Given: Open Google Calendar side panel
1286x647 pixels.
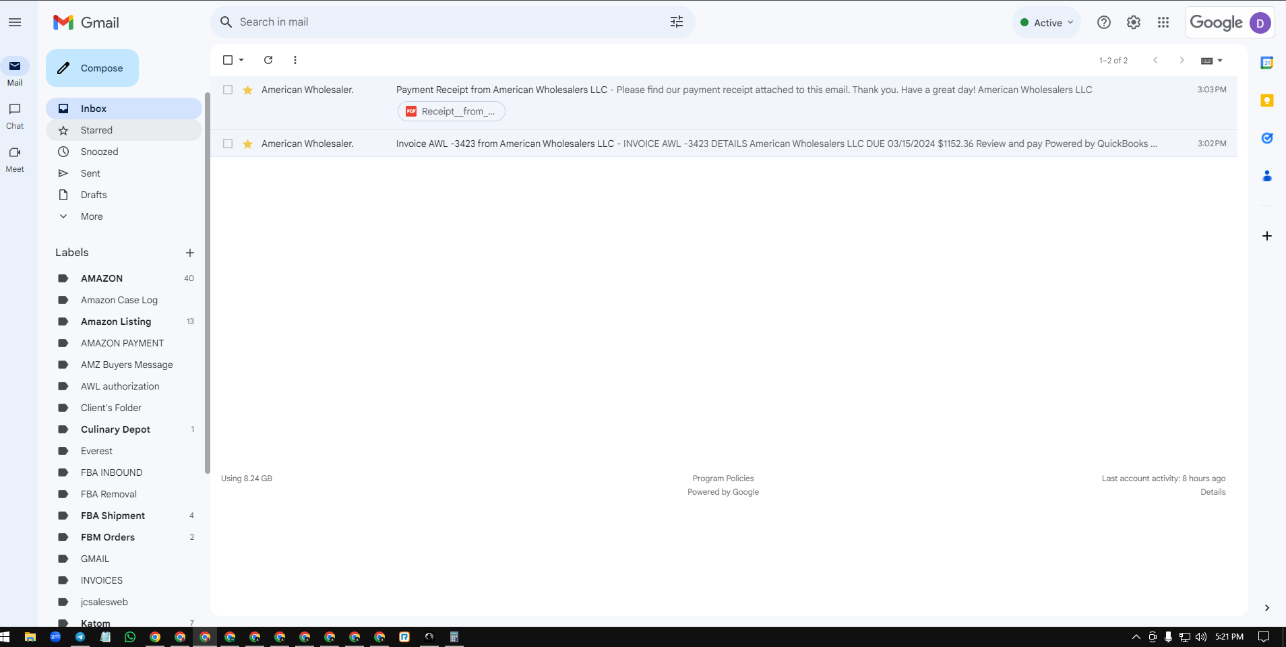Looking at the screenshot, I should 1267,63.
